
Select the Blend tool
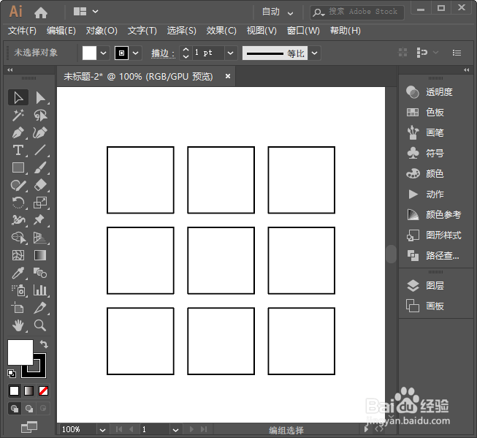40,273
